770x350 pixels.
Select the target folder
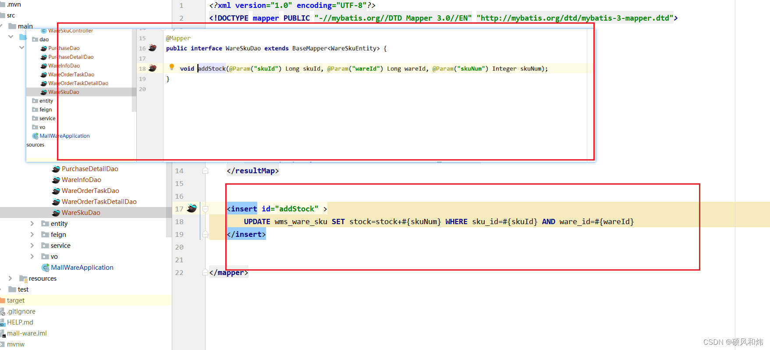16,300
